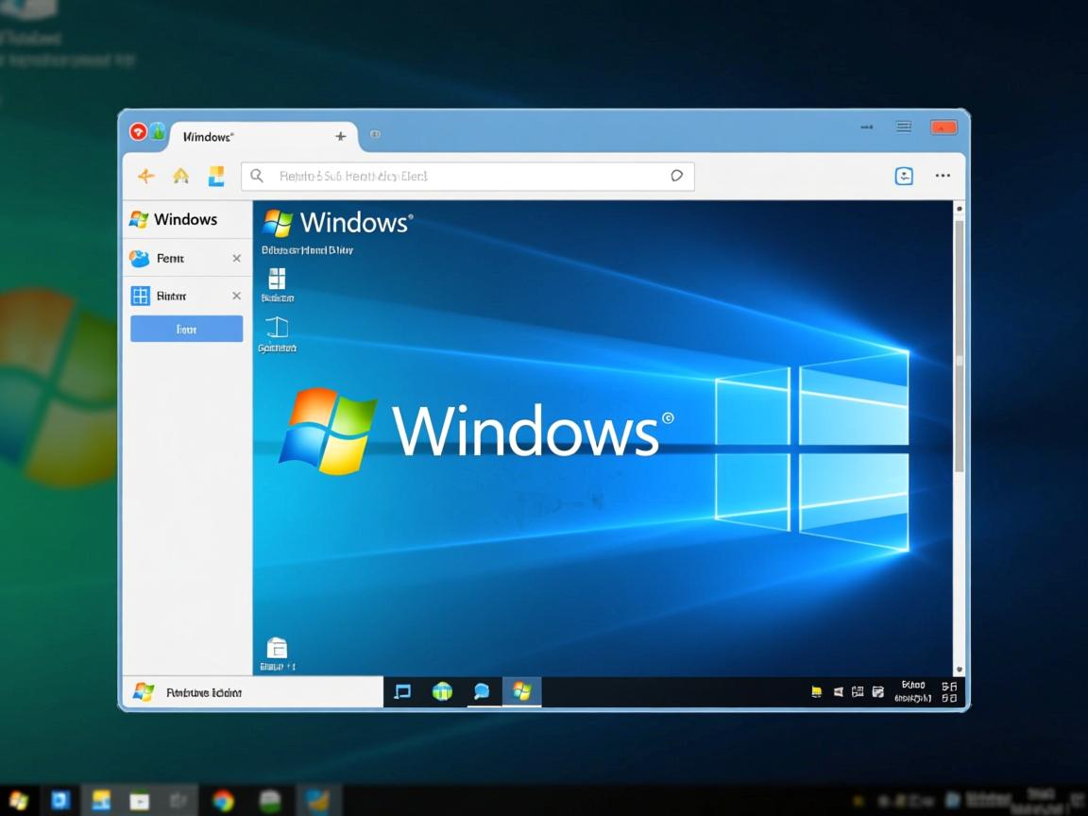This screenshot has height=816, width=1088.
Task: Open the Start menu on outer taskbar
Action: [17, 801]
